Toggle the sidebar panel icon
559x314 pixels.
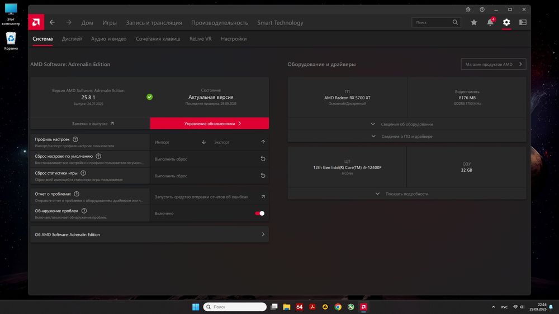523,22
